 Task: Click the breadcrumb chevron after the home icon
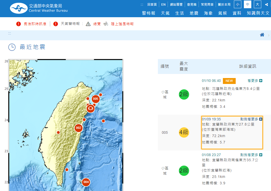[x=269, y=35]
